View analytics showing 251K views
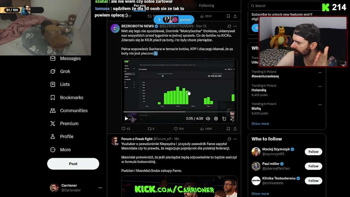Viewport: 350px width, 197px height. pos(206,16)
